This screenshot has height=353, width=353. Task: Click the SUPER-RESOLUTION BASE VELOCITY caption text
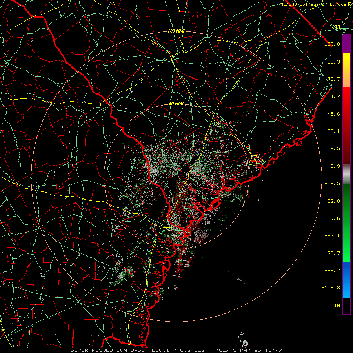click(x=124, y=350)
